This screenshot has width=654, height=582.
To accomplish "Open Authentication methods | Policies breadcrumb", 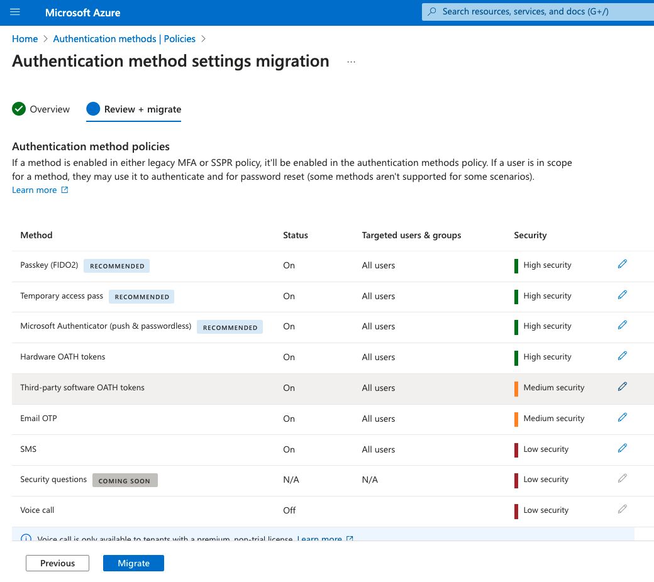I will [x=124, y=39].
